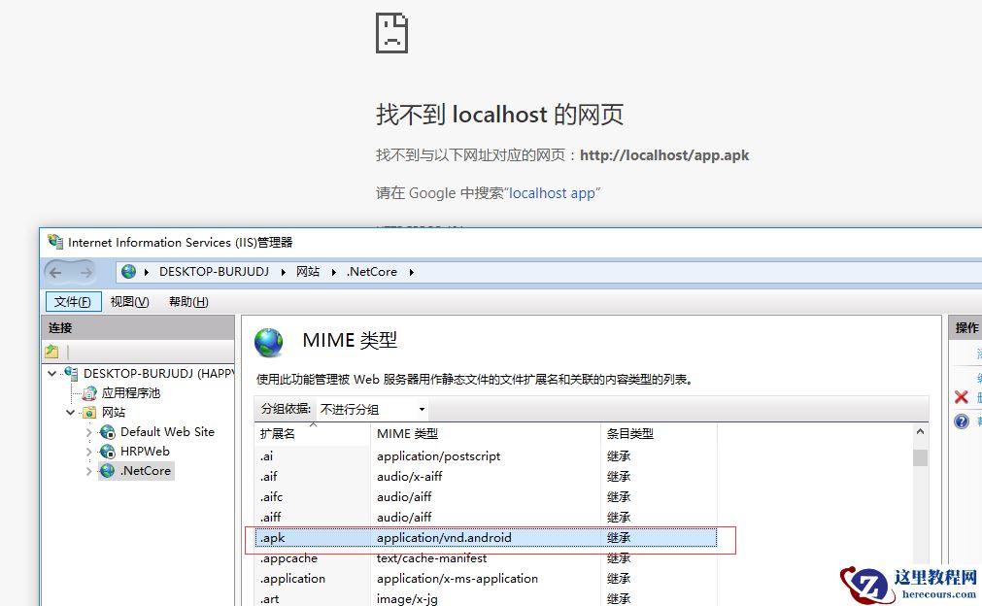Viewport: 982px width, 606px height.
Task: Click audio/x-aiff MIME type cell
Action: (x=410, y=477)
